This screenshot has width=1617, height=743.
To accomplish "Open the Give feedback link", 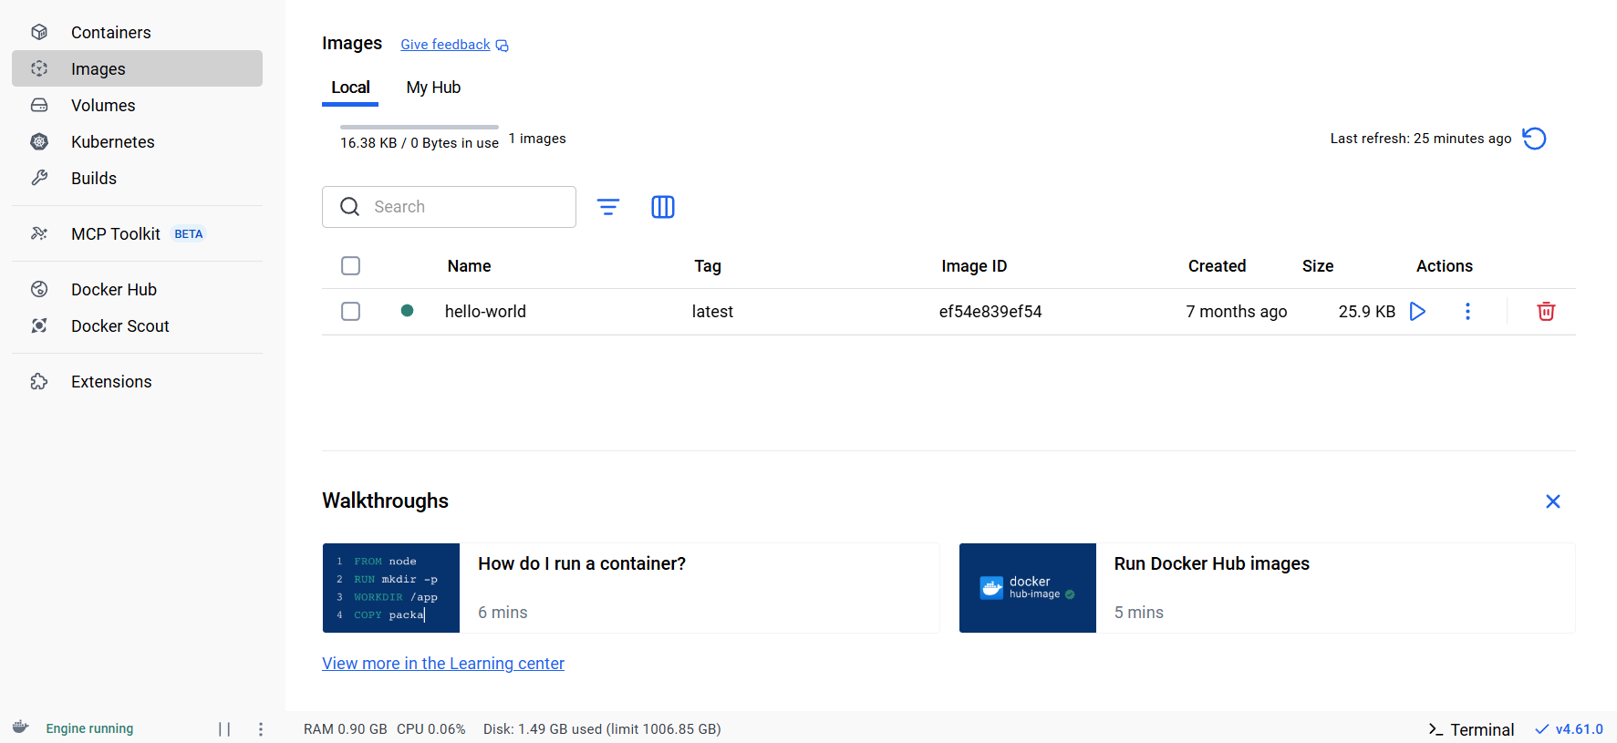I will 454,45.
